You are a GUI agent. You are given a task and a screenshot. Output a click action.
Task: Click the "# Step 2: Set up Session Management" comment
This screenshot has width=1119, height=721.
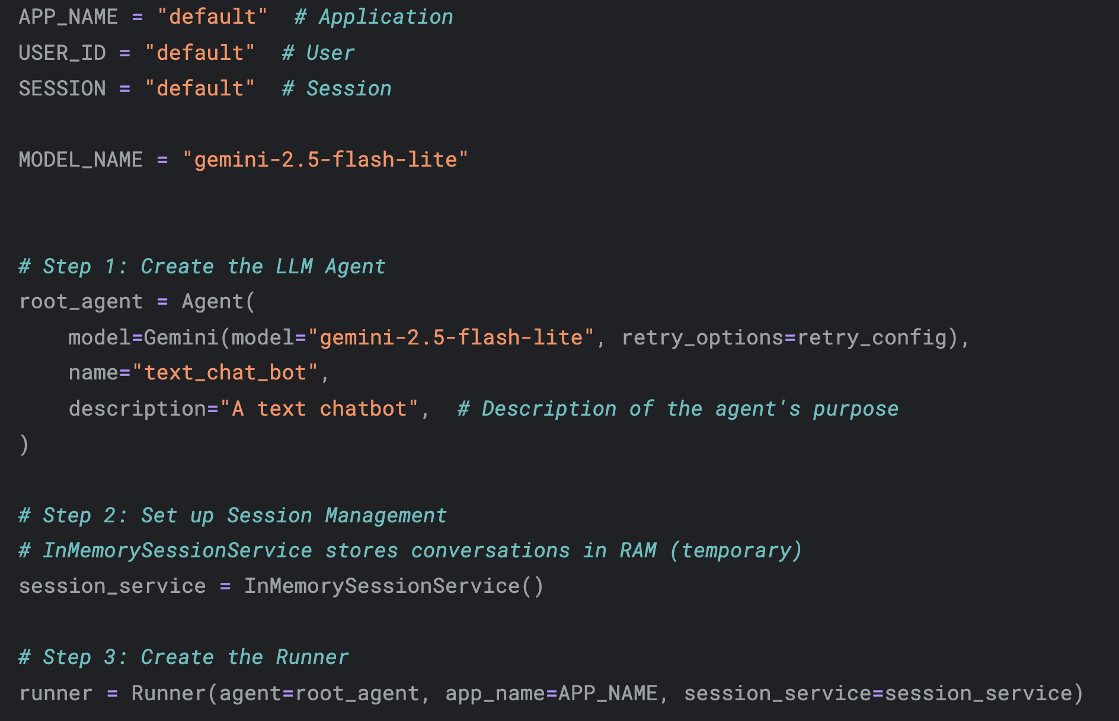coord(232,515)
